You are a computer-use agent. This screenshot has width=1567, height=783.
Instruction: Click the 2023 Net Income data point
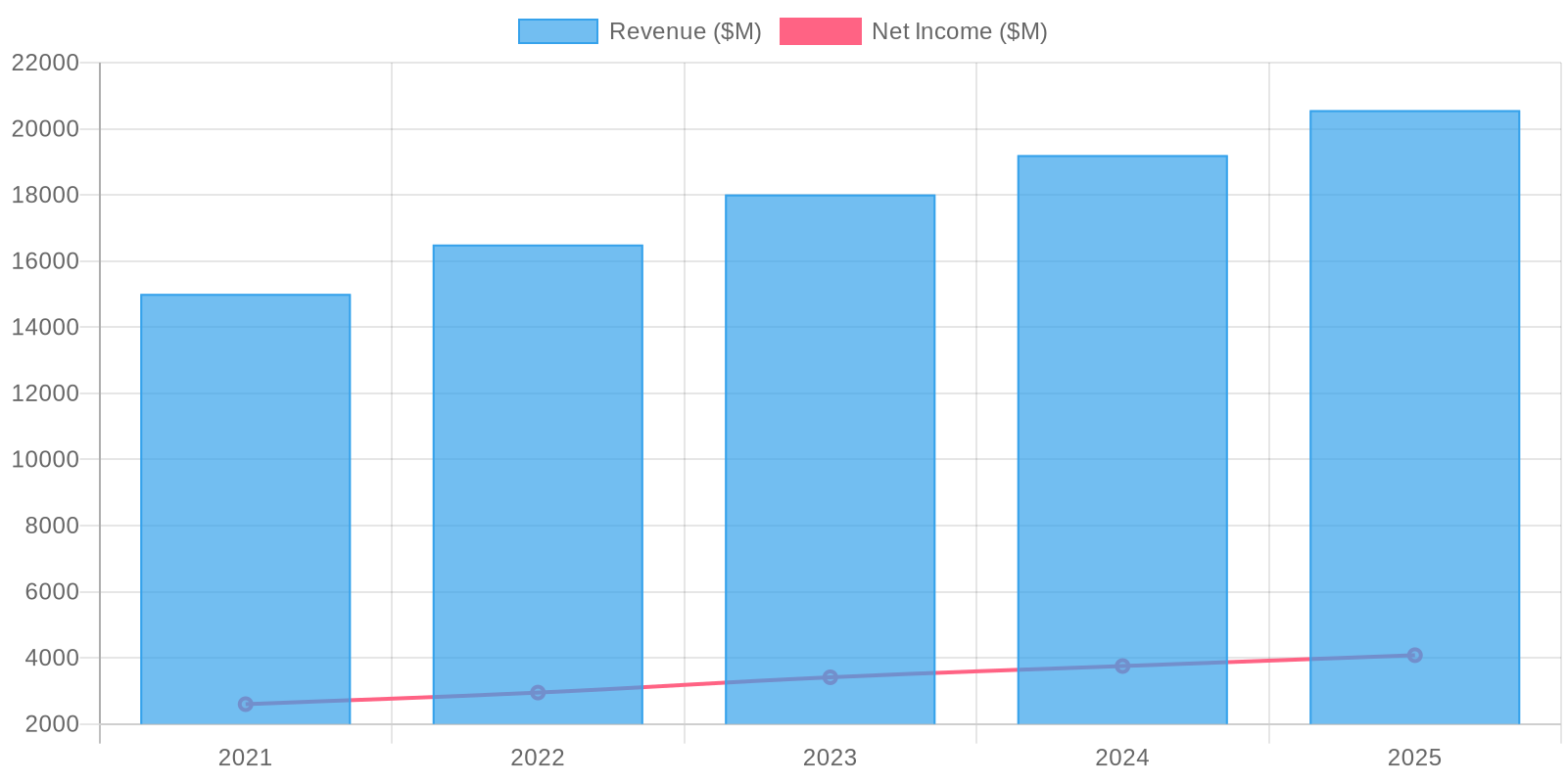pyautogui.click(x=830, y=677)
